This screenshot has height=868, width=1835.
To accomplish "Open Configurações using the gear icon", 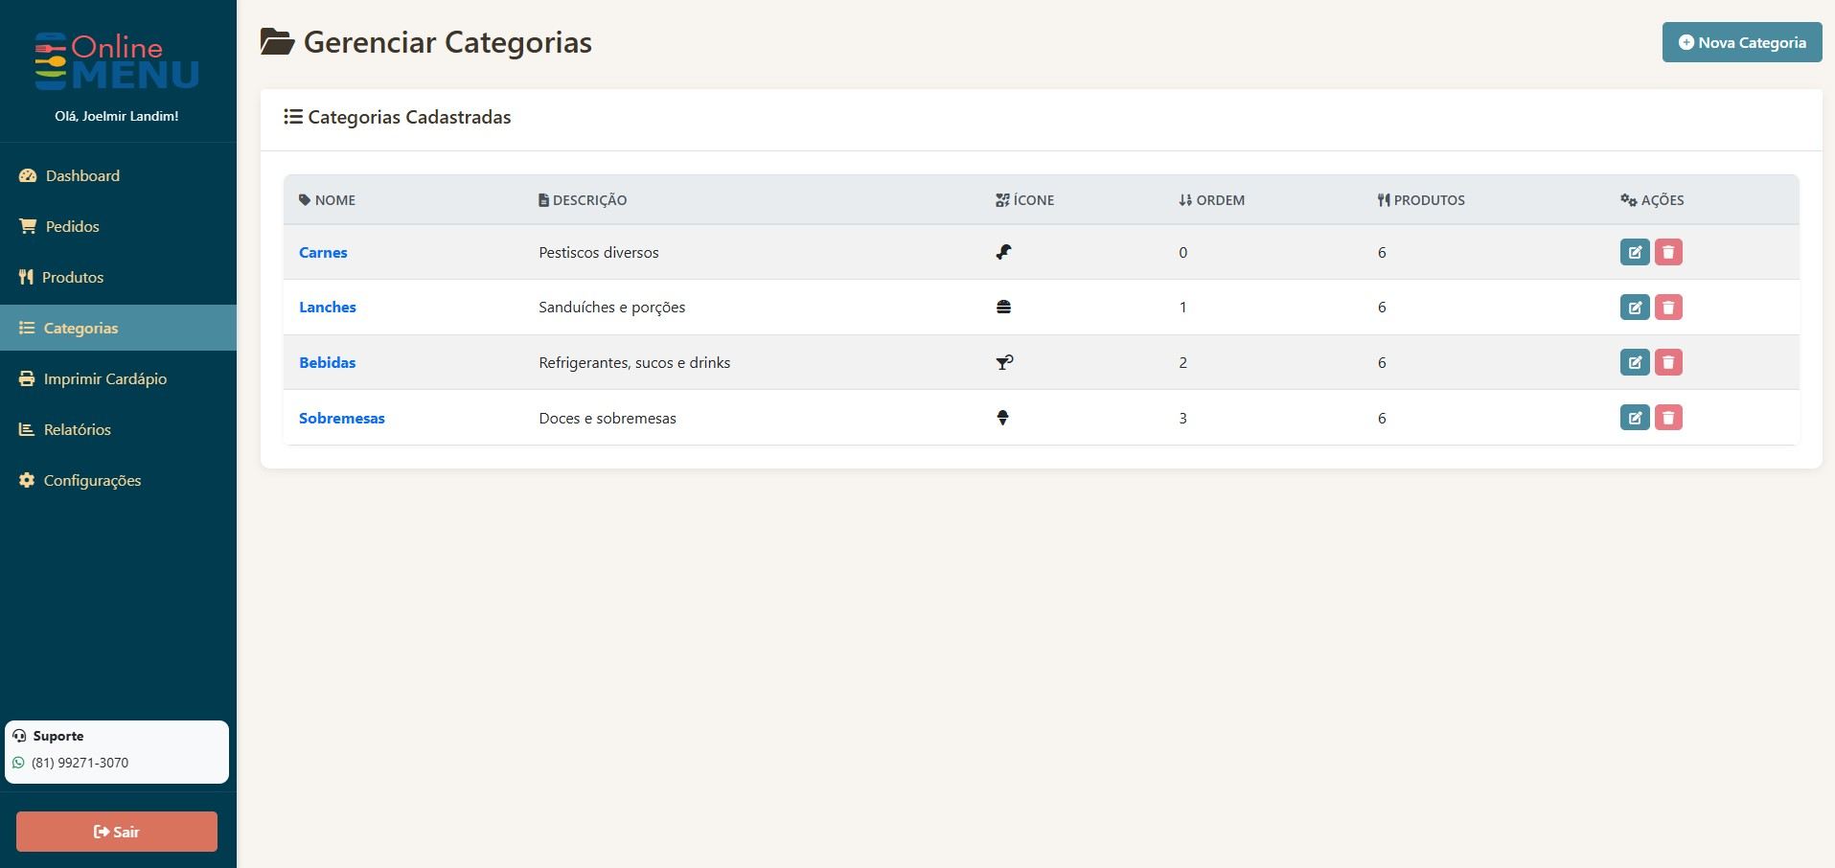I will pos(26,480).
